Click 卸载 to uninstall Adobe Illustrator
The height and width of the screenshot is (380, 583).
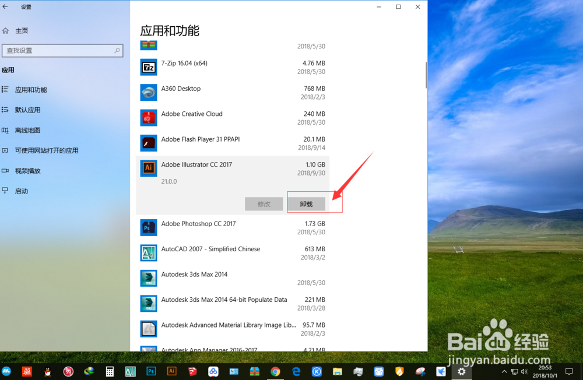[x=307, y=204]
